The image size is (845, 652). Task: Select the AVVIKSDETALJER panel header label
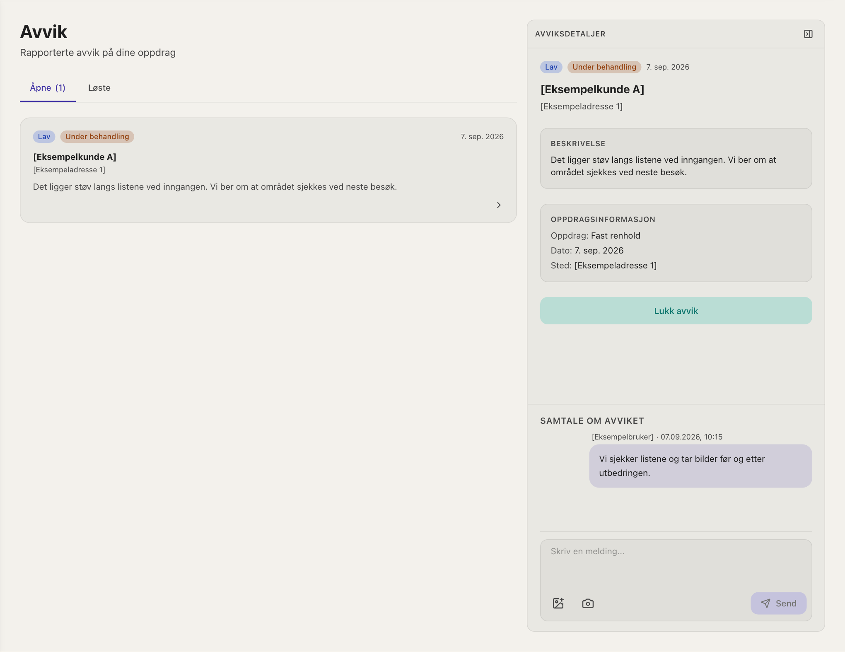point(570,34)
